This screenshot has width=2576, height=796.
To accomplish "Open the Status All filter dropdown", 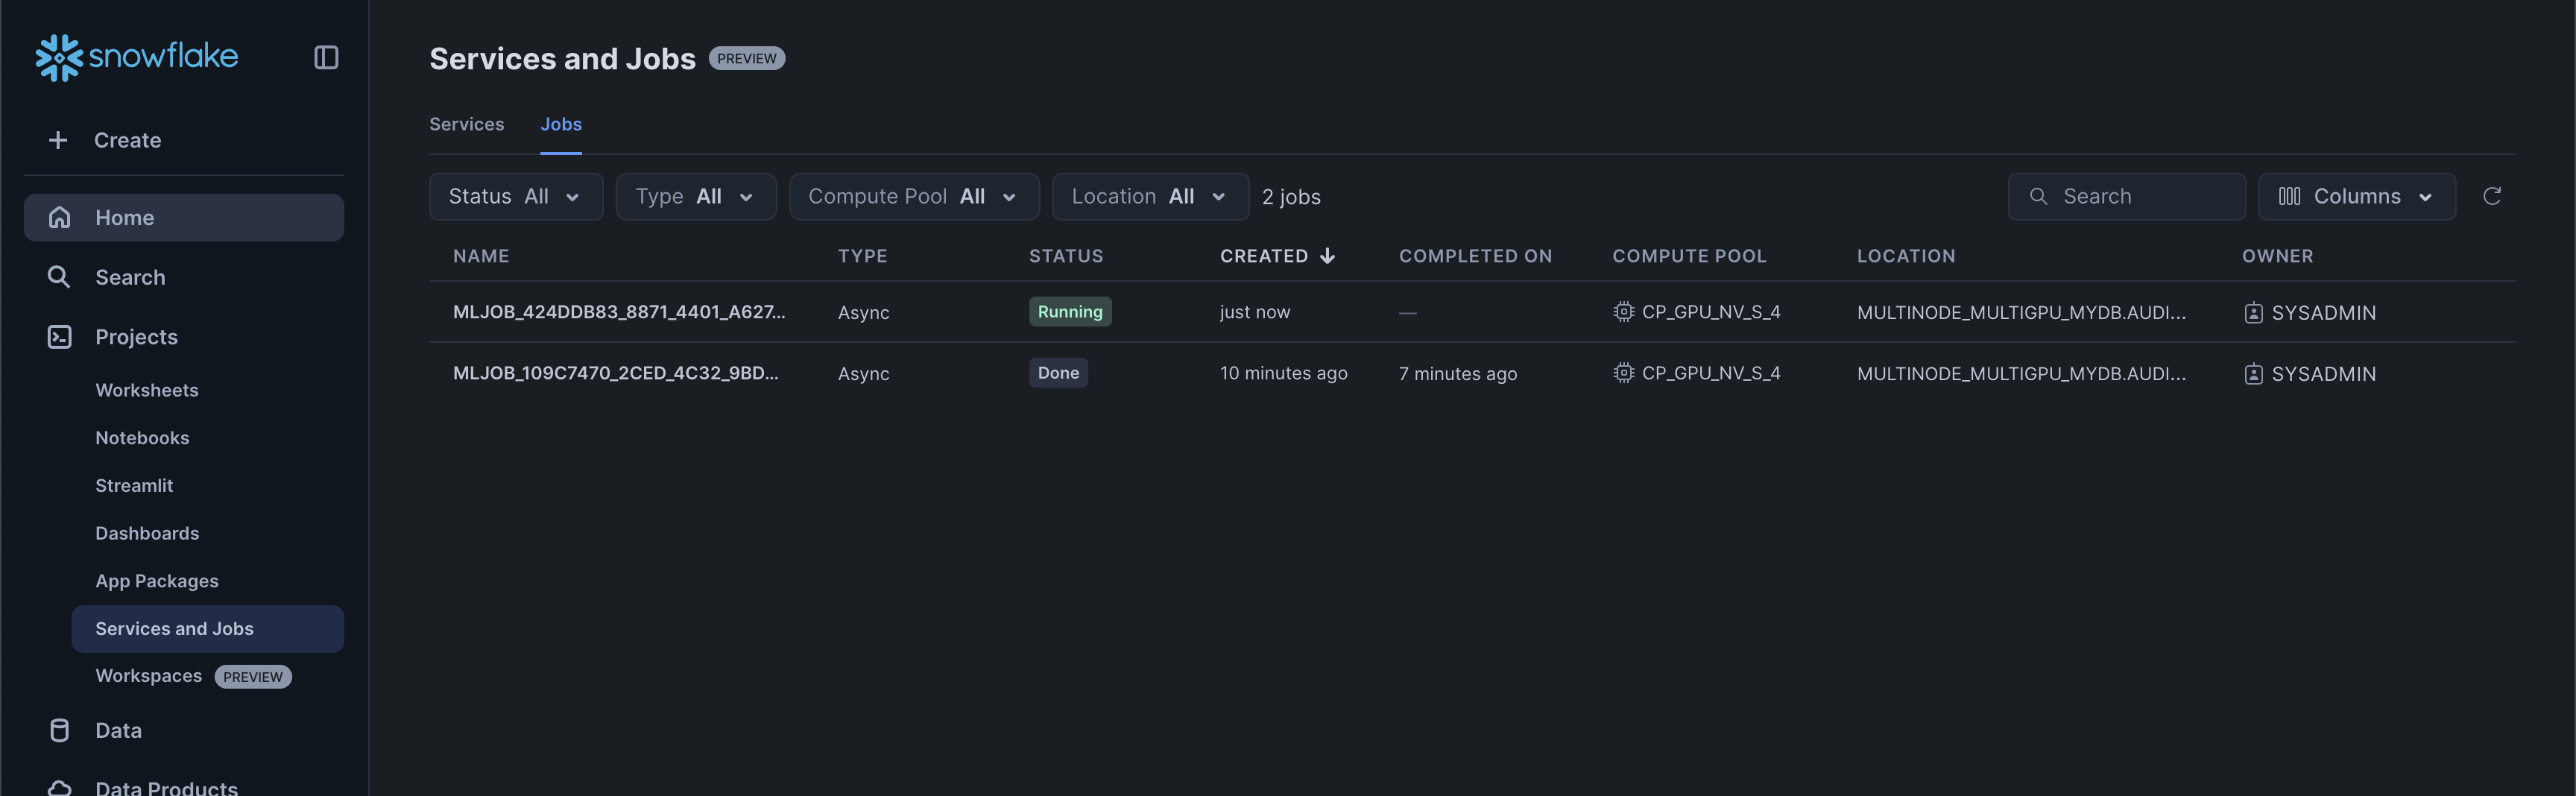I will pos(515,196).
